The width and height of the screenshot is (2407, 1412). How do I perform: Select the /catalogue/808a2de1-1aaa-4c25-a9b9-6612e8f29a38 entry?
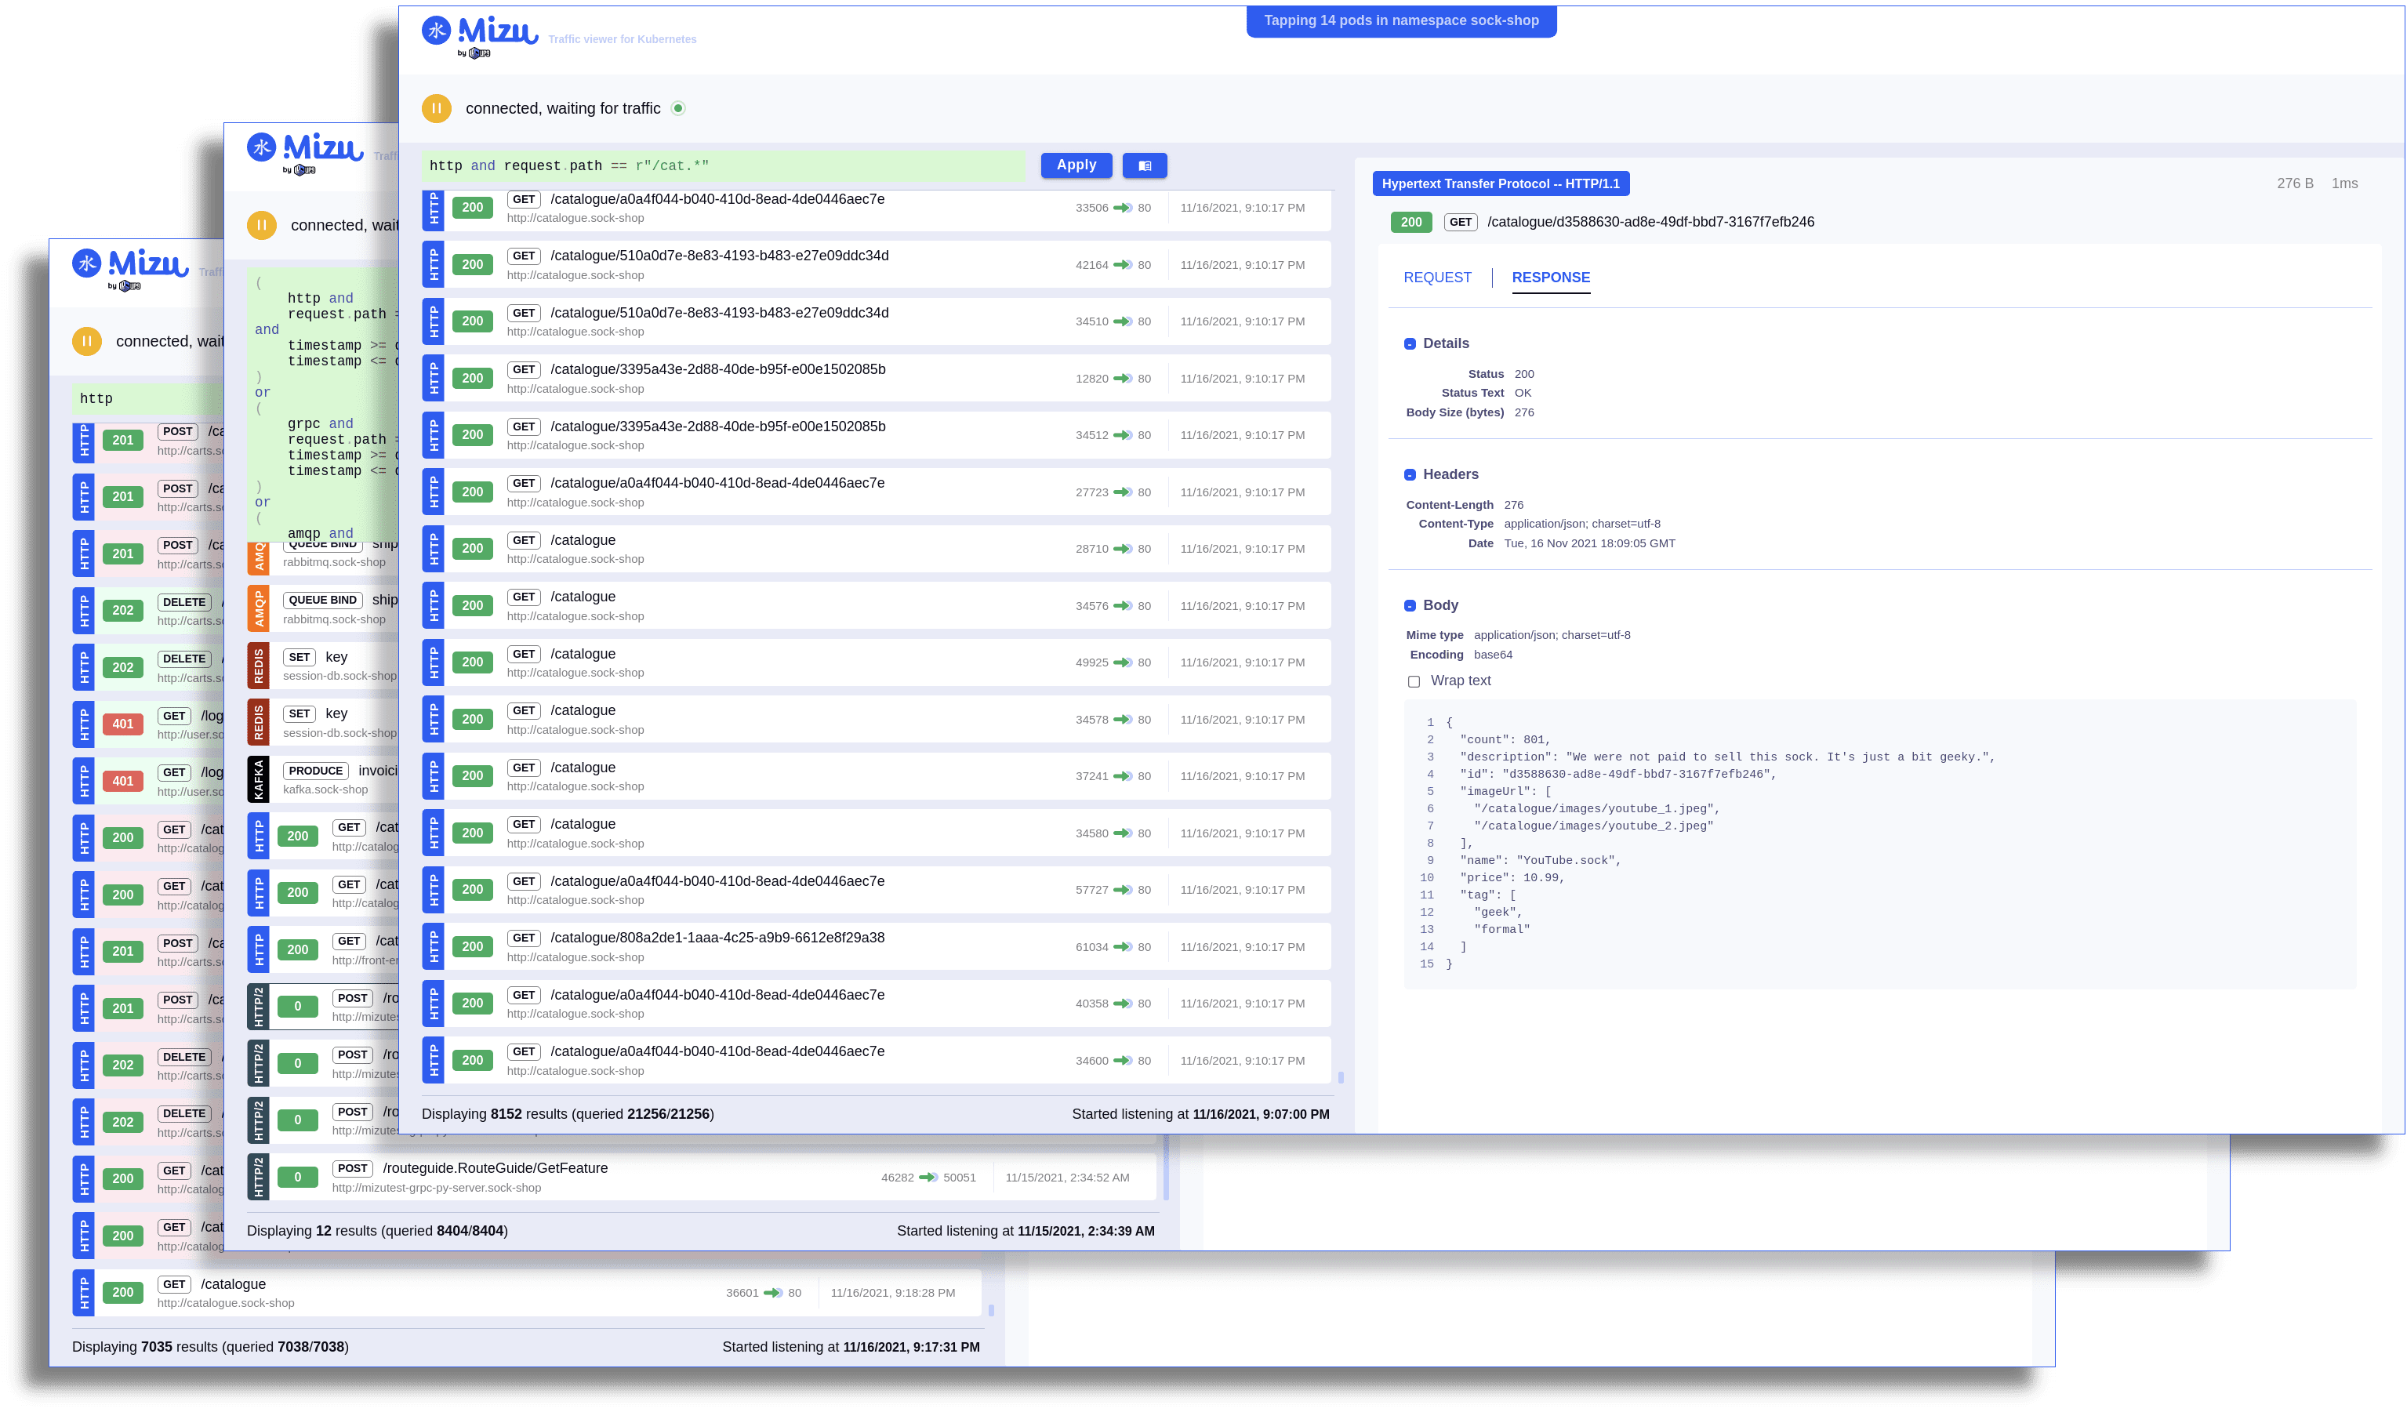[876, 946]
